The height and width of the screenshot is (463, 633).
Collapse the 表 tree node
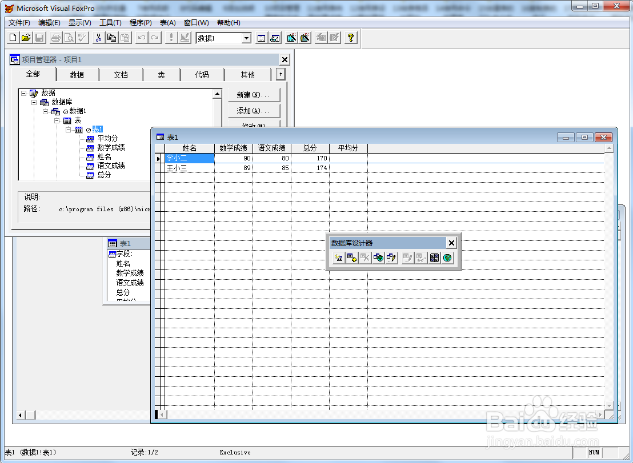57,120
